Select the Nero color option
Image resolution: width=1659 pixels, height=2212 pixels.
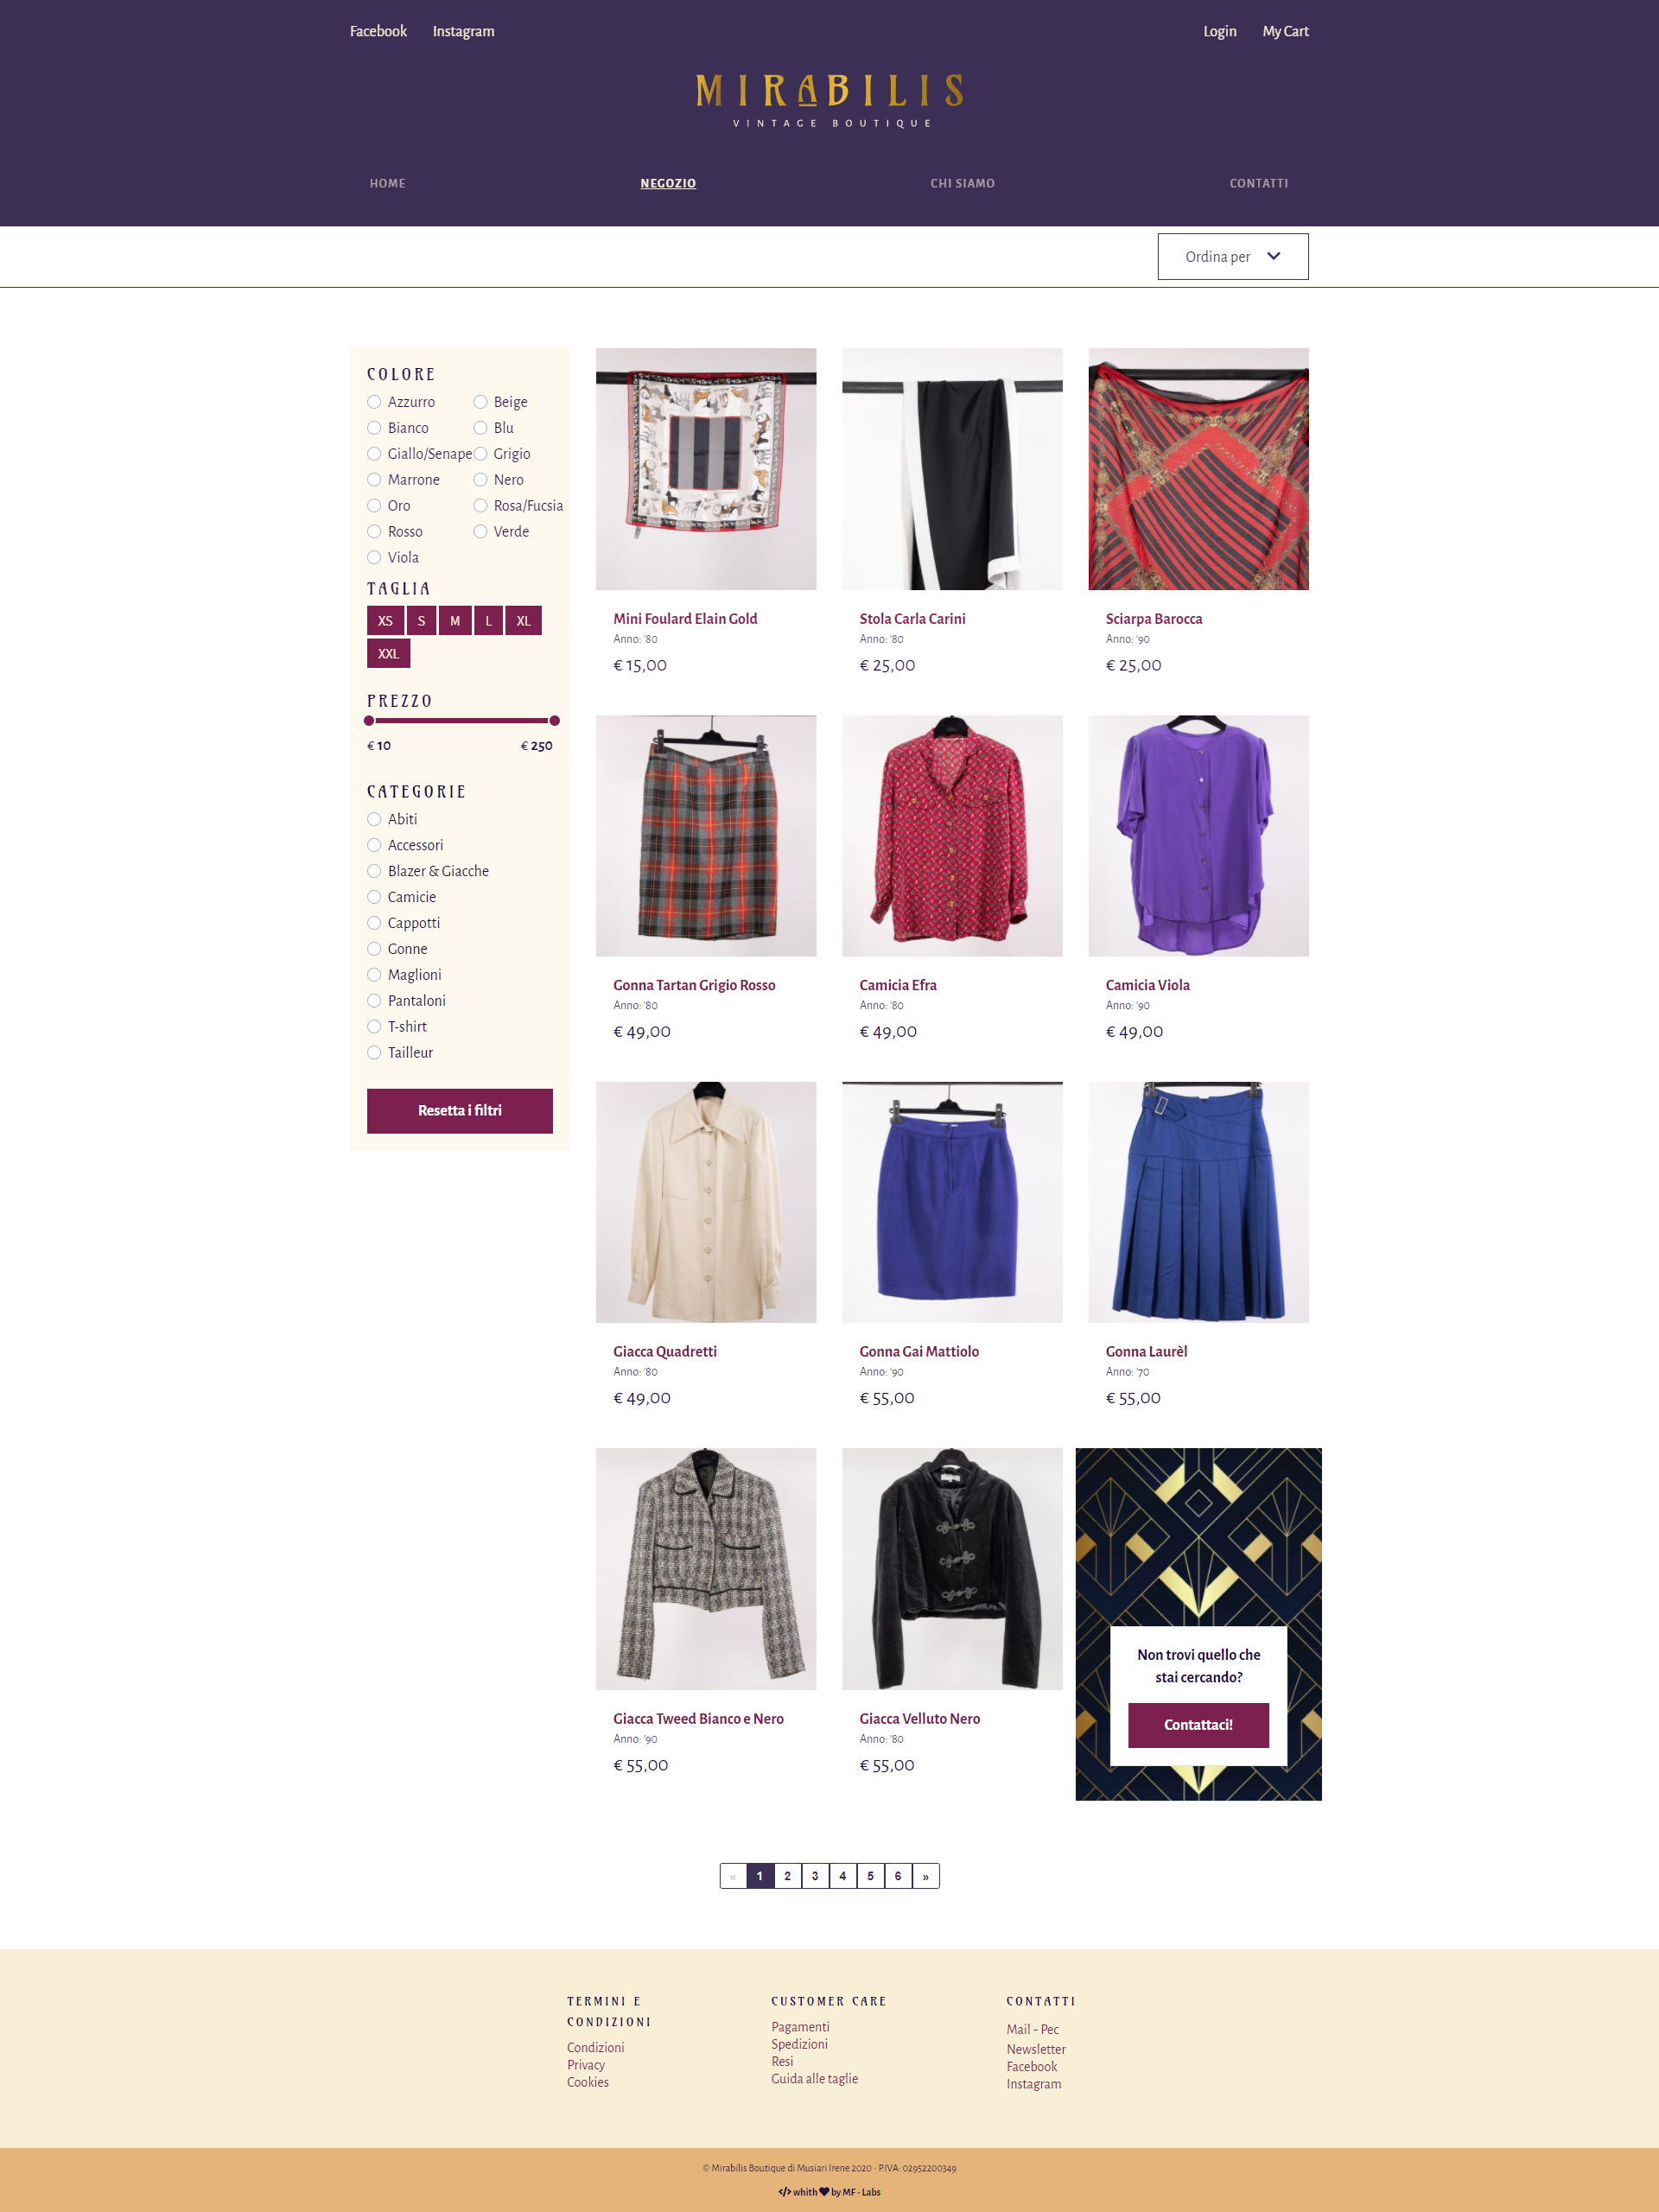coord(480,480)
